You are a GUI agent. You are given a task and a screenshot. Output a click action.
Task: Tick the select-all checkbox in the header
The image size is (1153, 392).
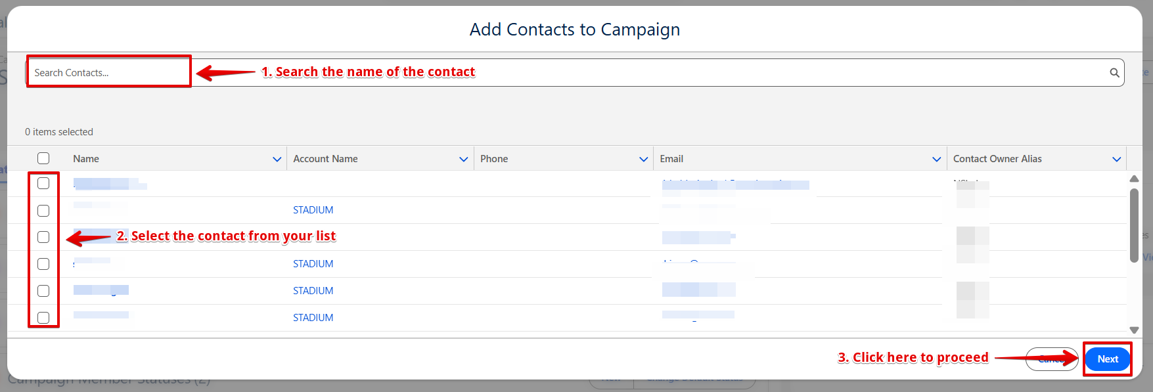(43, 158)
